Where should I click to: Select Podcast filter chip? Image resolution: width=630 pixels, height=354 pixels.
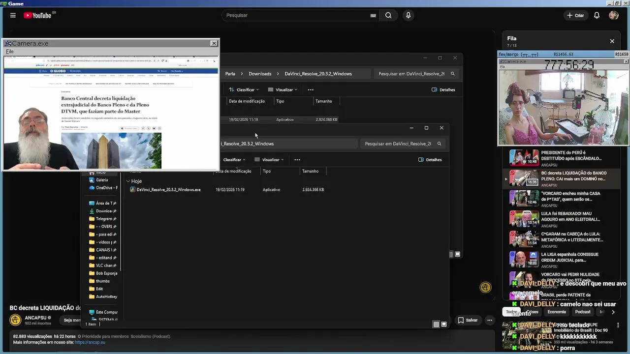click(583, 312)
